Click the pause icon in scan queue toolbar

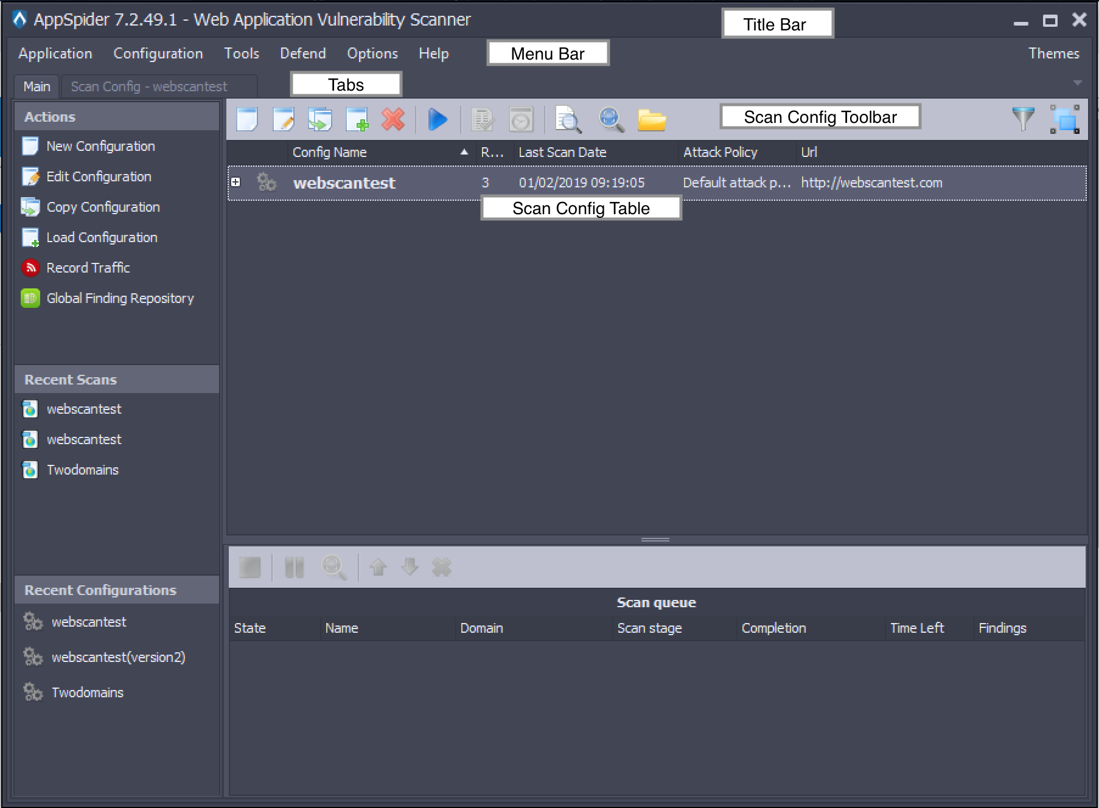point(295,568)
